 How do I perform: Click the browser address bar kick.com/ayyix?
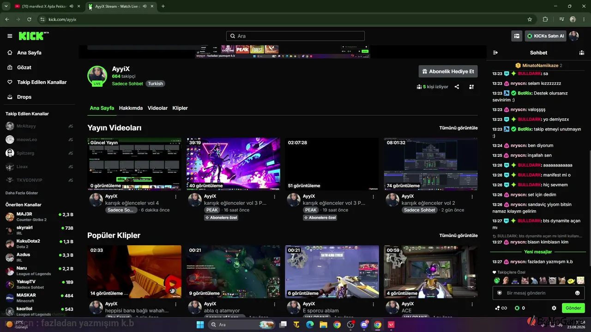tap(286, 19)
